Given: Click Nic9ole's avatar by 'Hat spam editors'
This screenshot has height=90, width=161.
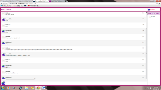Looking at the screenshot, I should 3,14.
